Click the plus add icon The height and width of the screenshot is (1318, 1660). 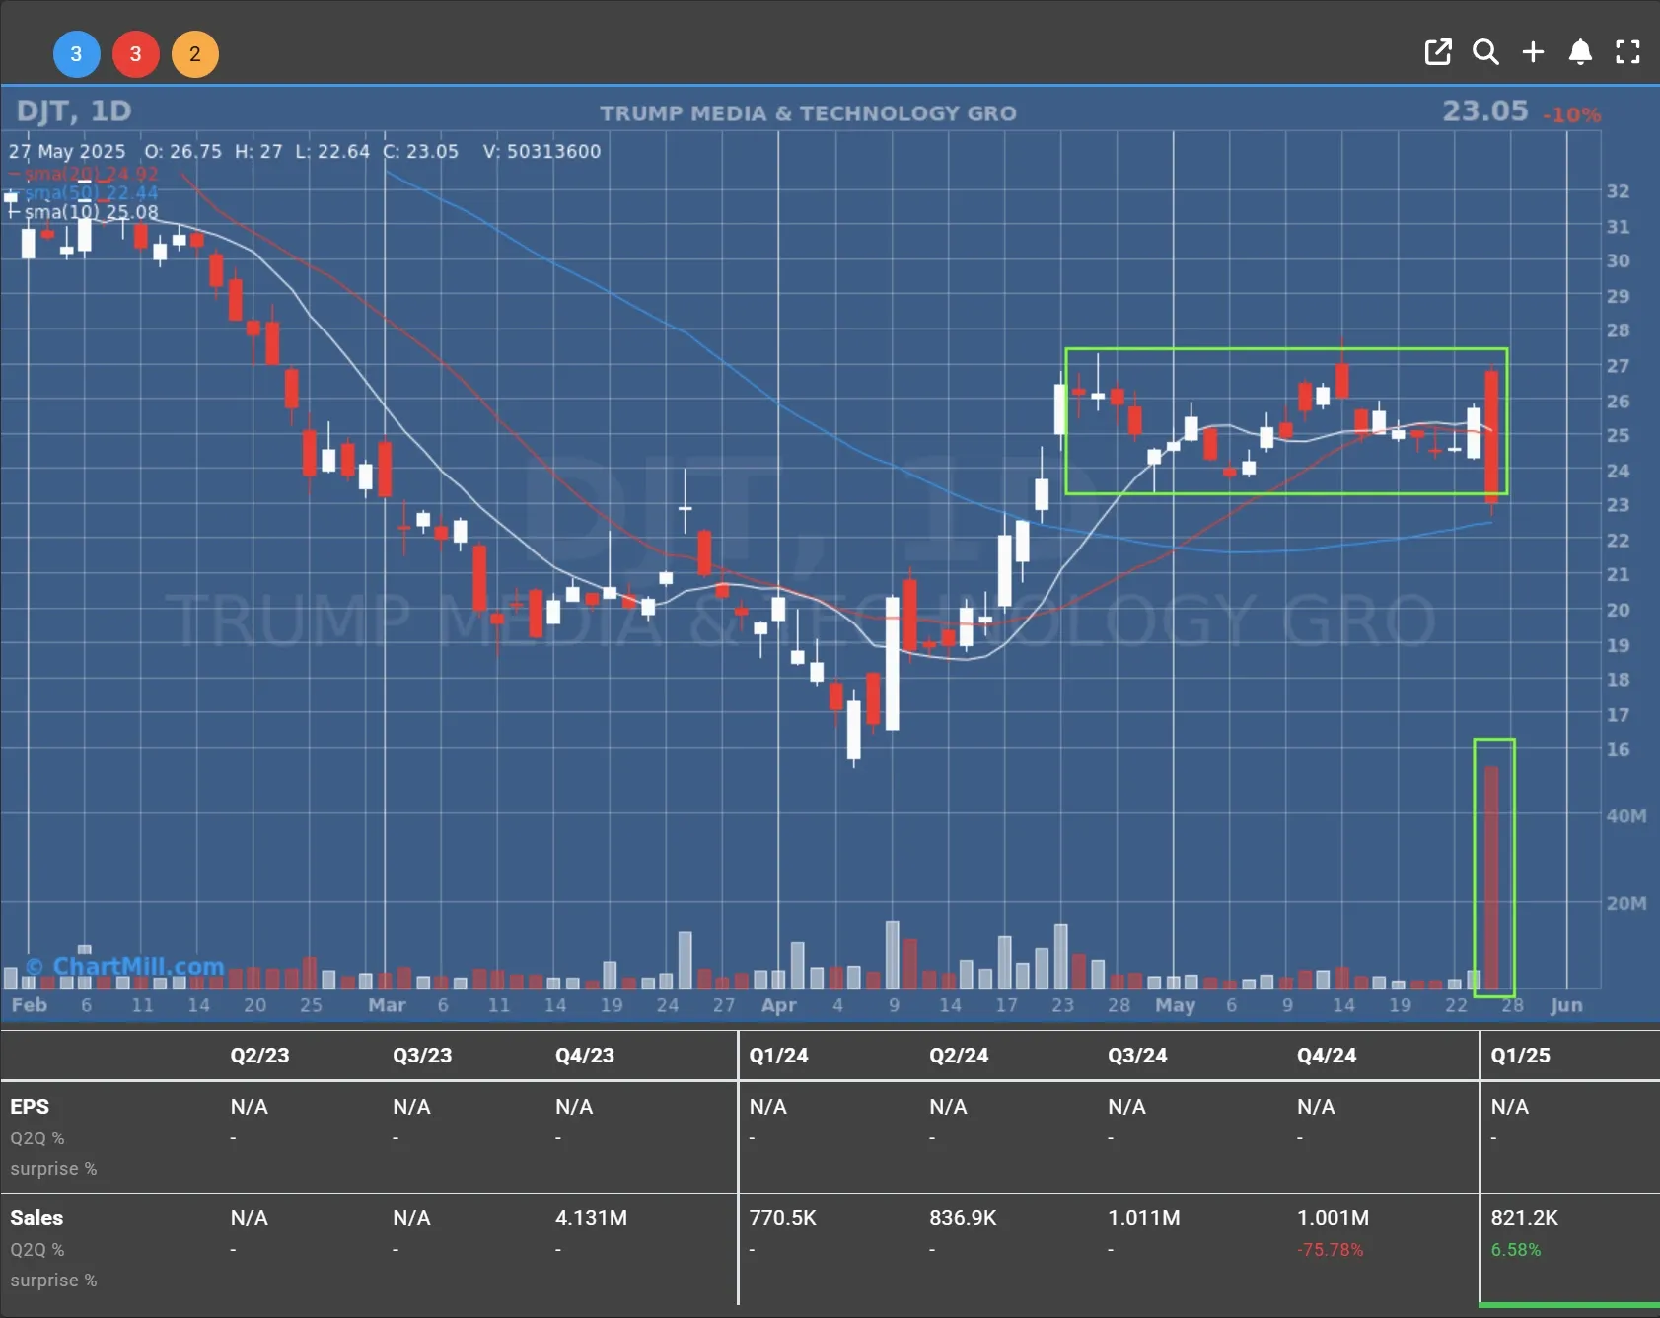click(x=1533, y=52)
